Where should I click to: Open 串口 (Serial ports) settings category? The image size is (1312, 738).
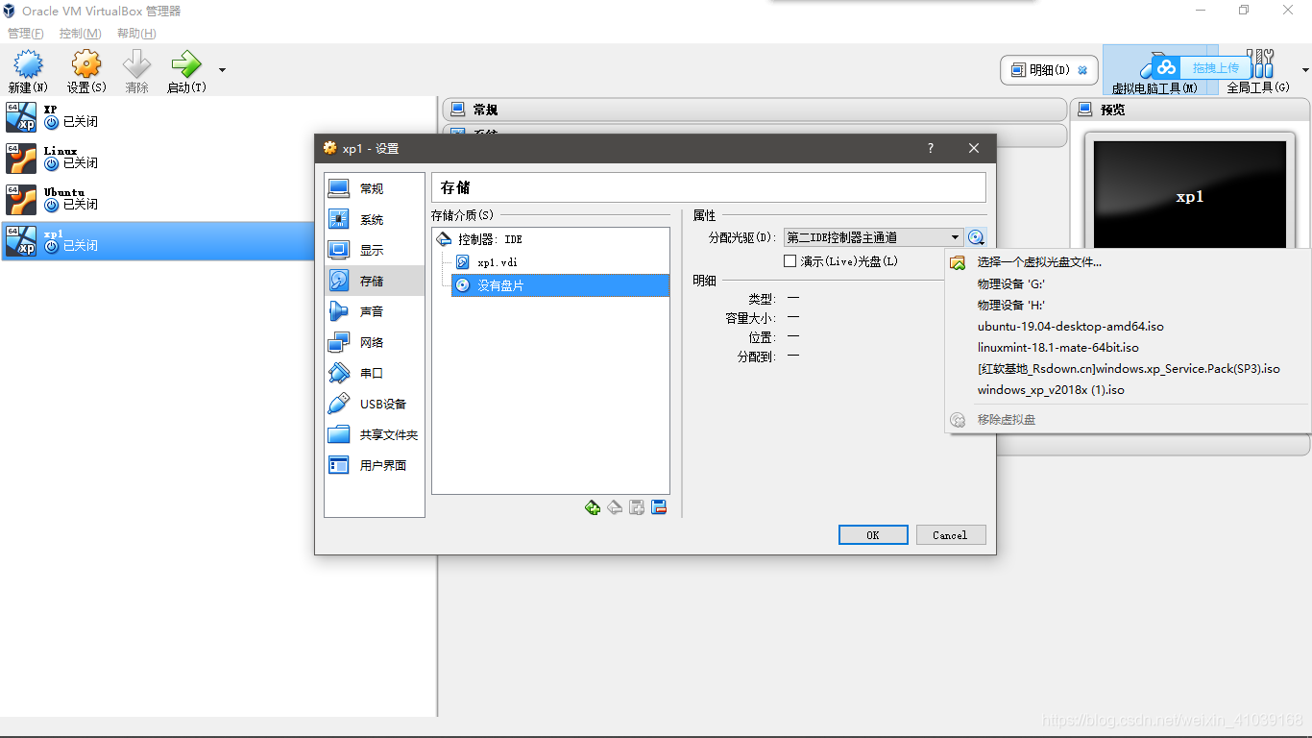point(375,373)
